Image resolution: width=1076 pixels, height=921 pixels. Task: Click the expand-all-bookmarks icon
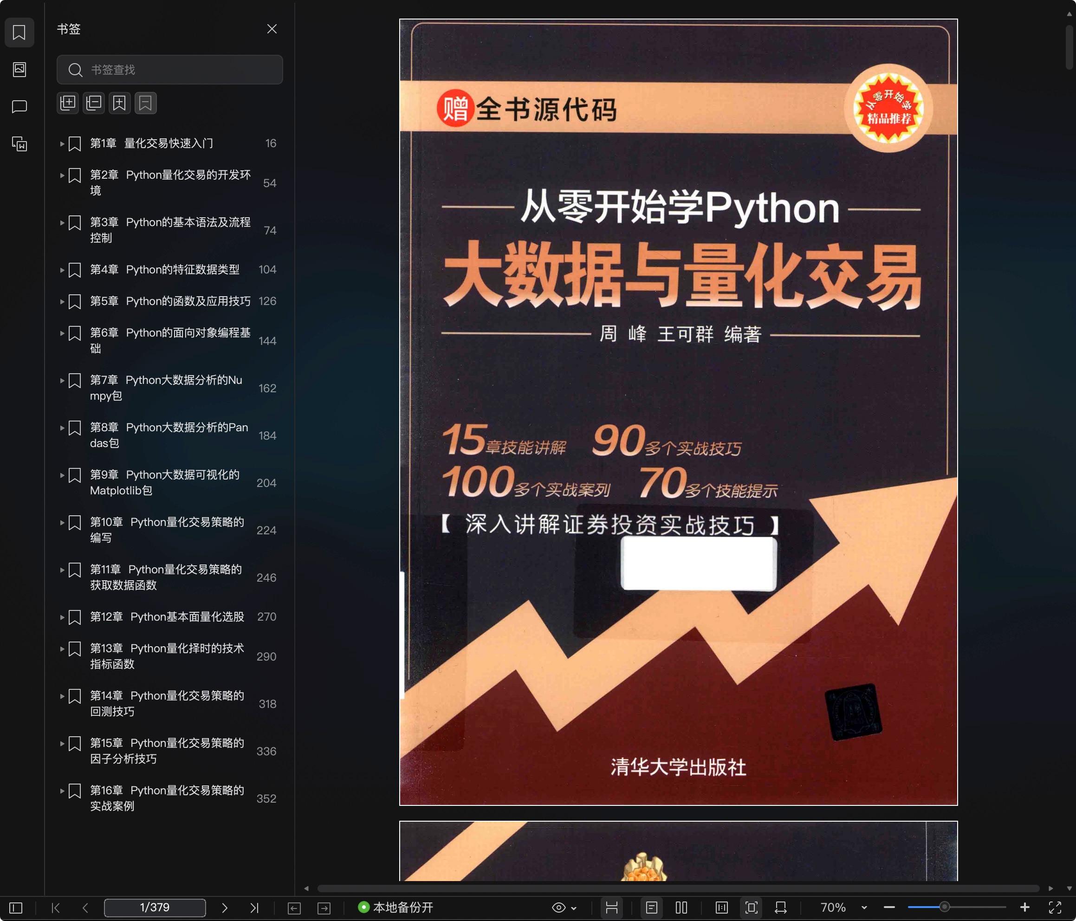point(67,102)
